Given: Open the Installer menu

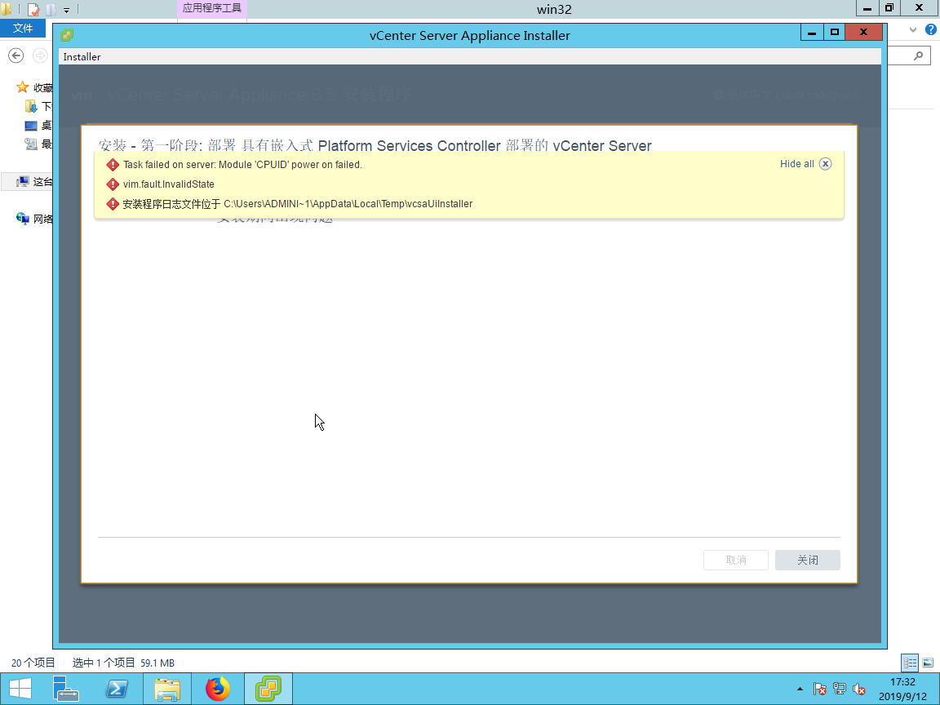Looking at the screenshot, I should click(82, 57).
